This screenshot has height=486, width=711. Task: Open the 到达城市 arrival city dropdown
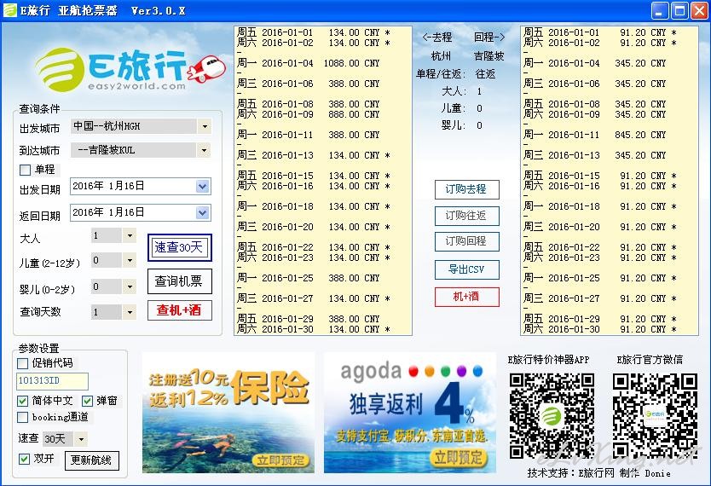click(204, 150)
